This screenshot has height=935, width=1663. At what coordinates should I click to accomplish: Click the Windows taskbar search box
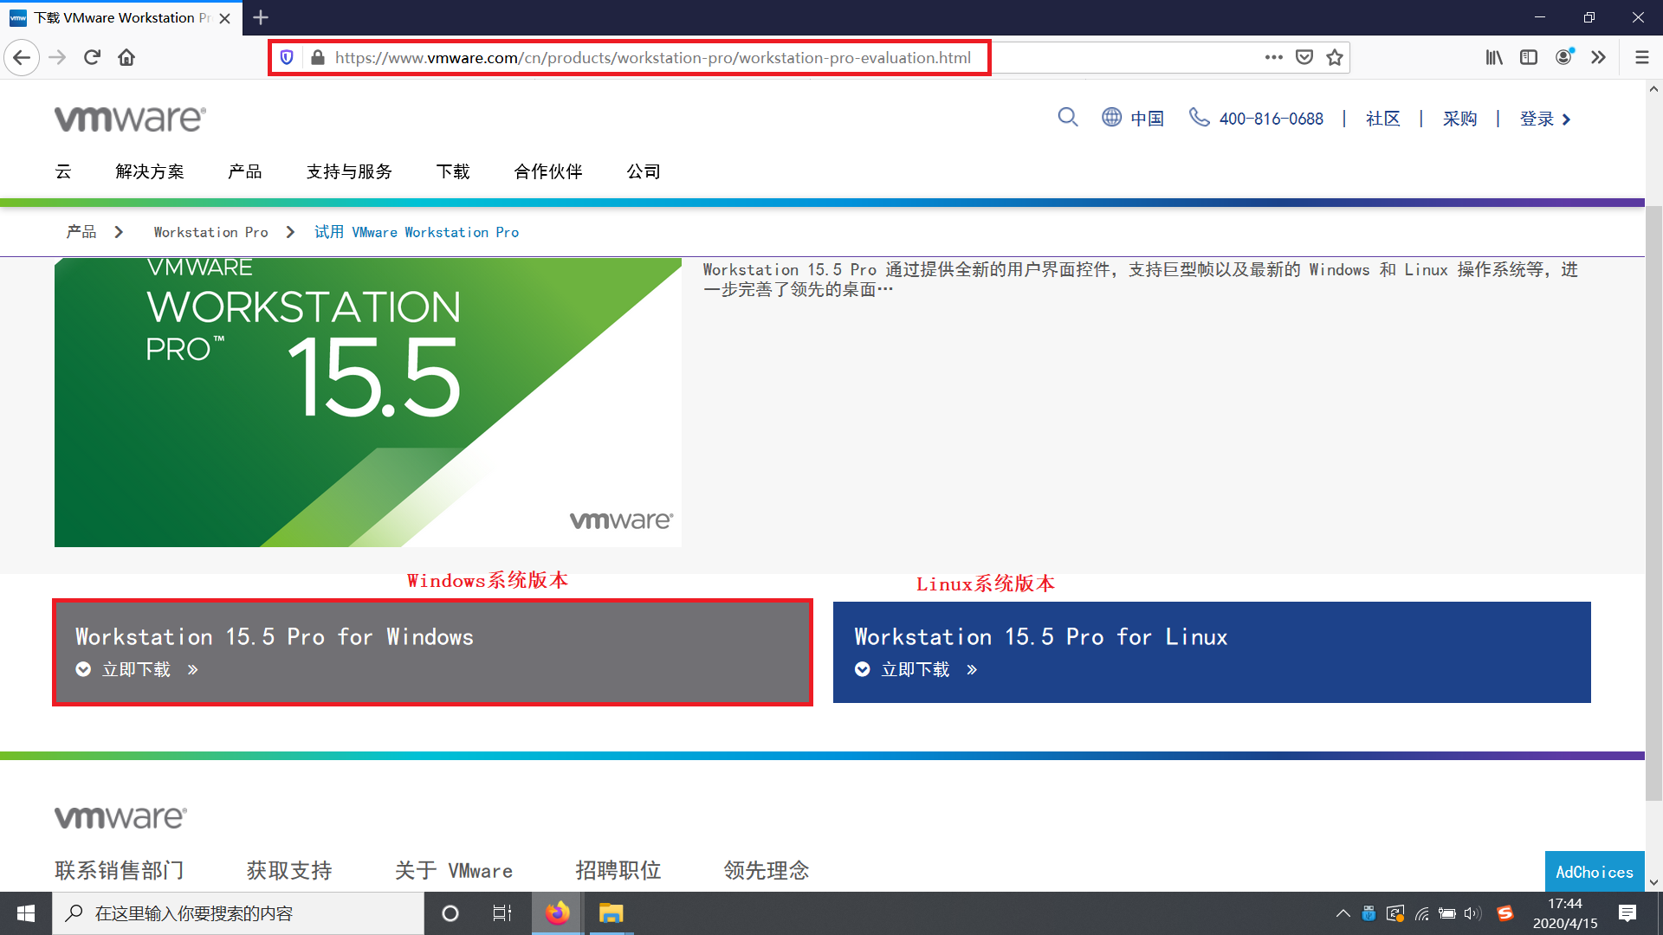point(238,913)
